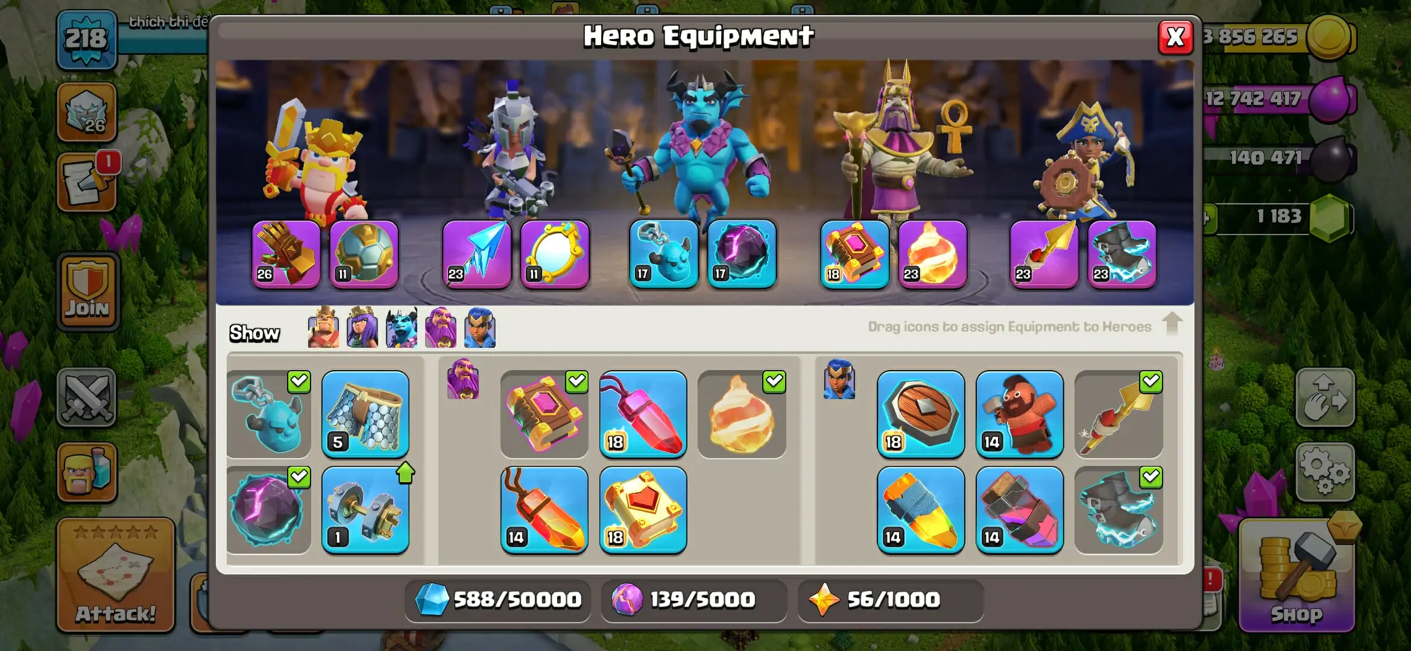1411x651 pixels.
Task: Toggle the equipped Eternal Tome checkmark
Action: pyautogui.click(x=577, y=381)
